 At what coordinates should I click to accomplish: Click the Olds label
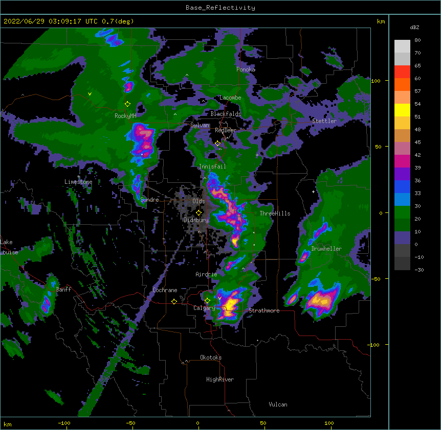199,201
